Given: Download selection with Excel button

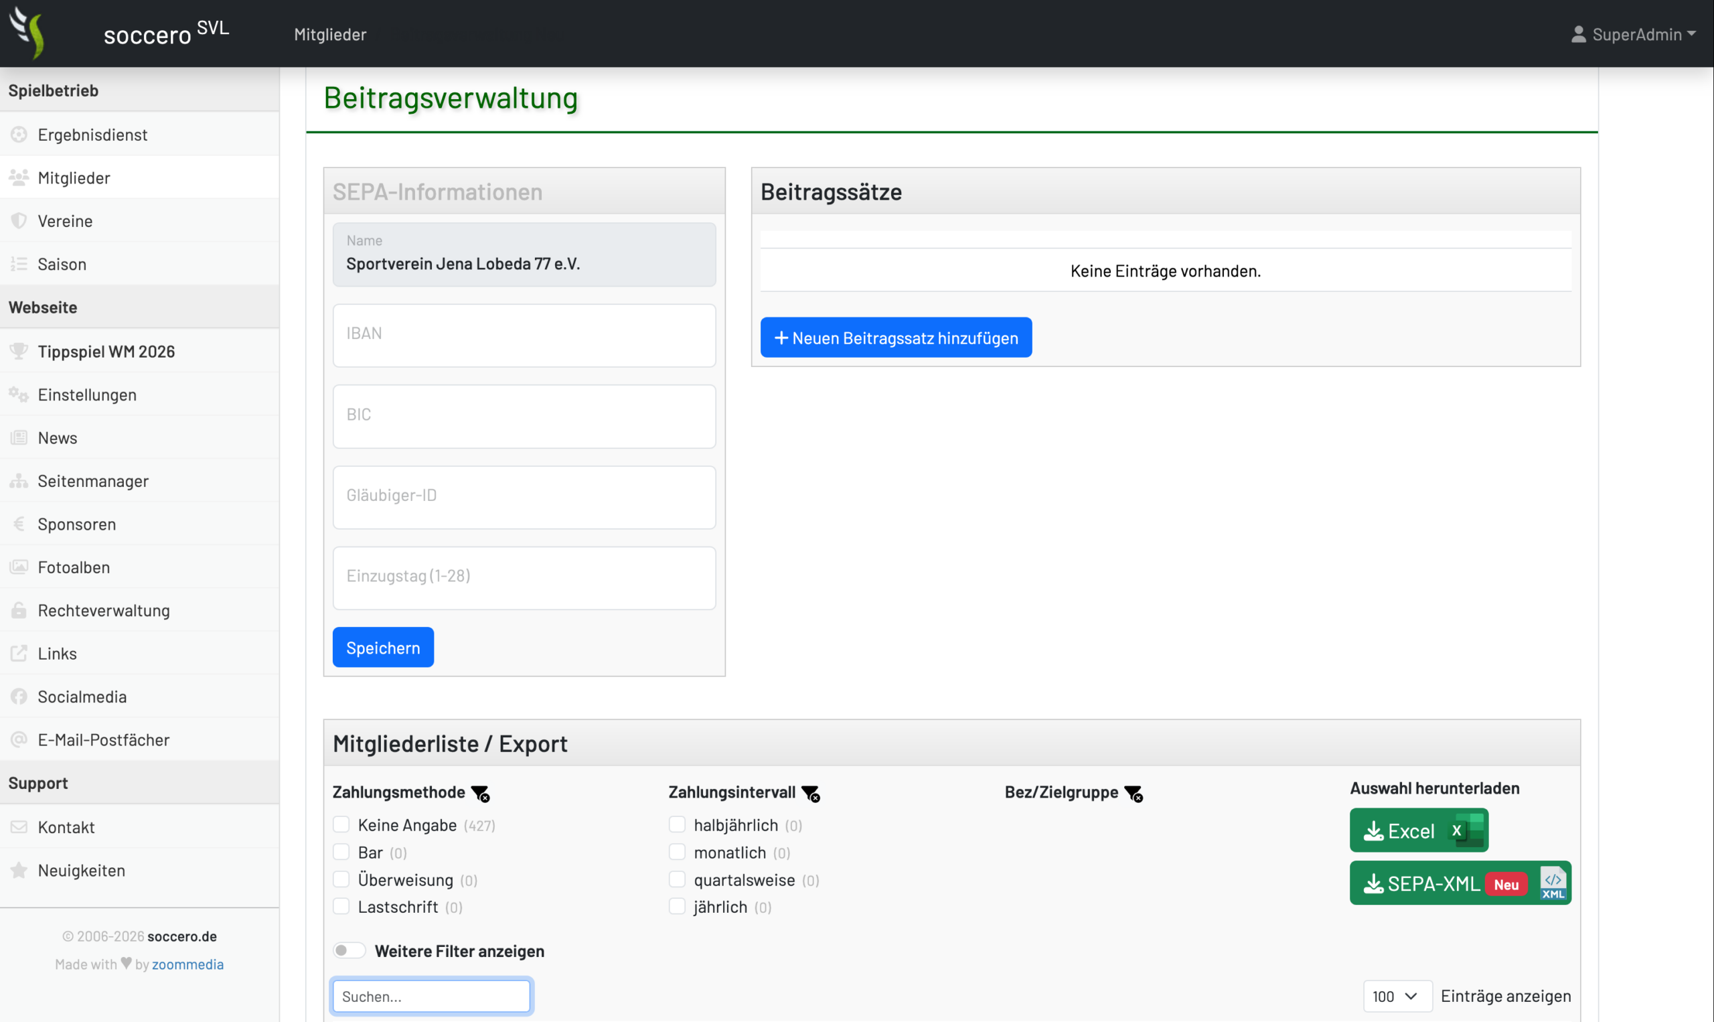Looking at the screenshot, I should [x=1419, y=830].
